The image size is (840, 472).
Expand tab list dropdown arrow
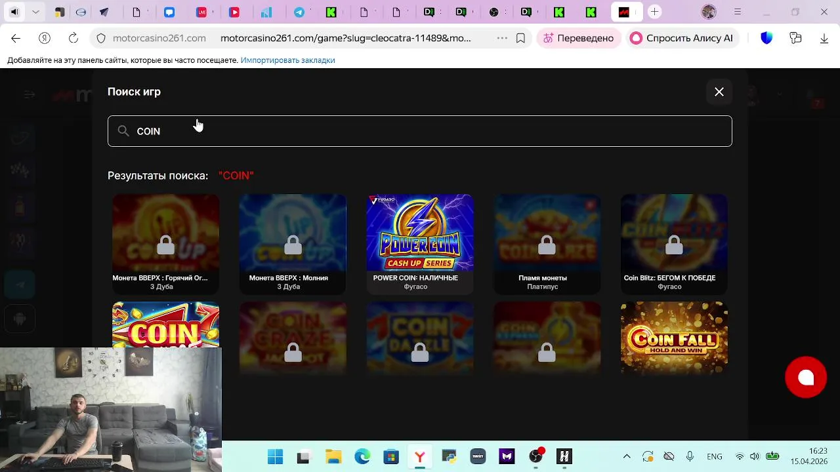[x=35, y=12]
